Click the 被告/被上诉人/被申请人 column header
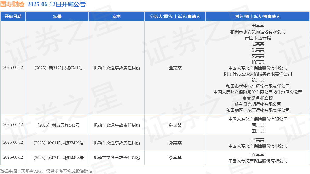This screenshot has width=310, height=174. (258, 17)
